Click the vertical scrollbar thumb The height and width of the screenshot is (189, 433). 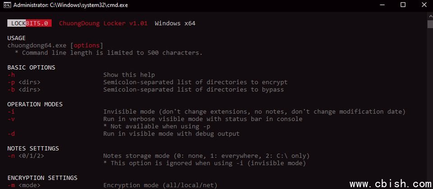(x=430, y=24)
